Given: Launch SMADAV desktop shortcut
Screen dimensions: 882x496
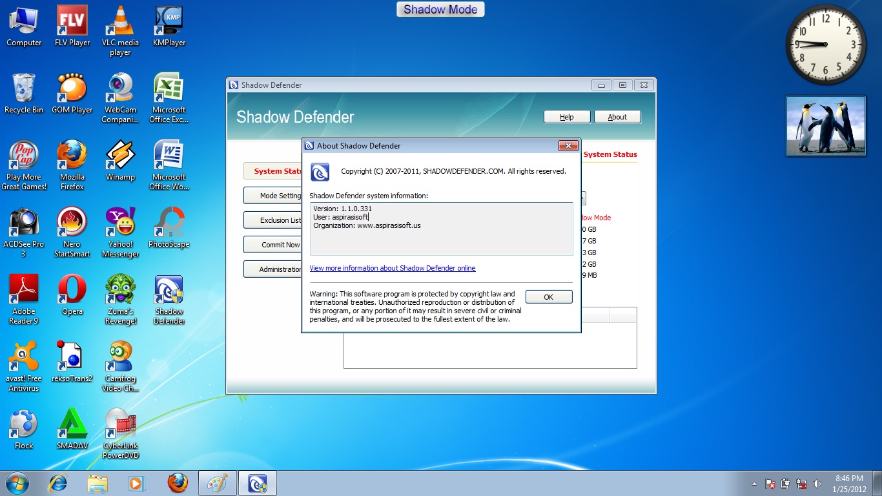Looking at the screenshot, I should tap(72, 429).
